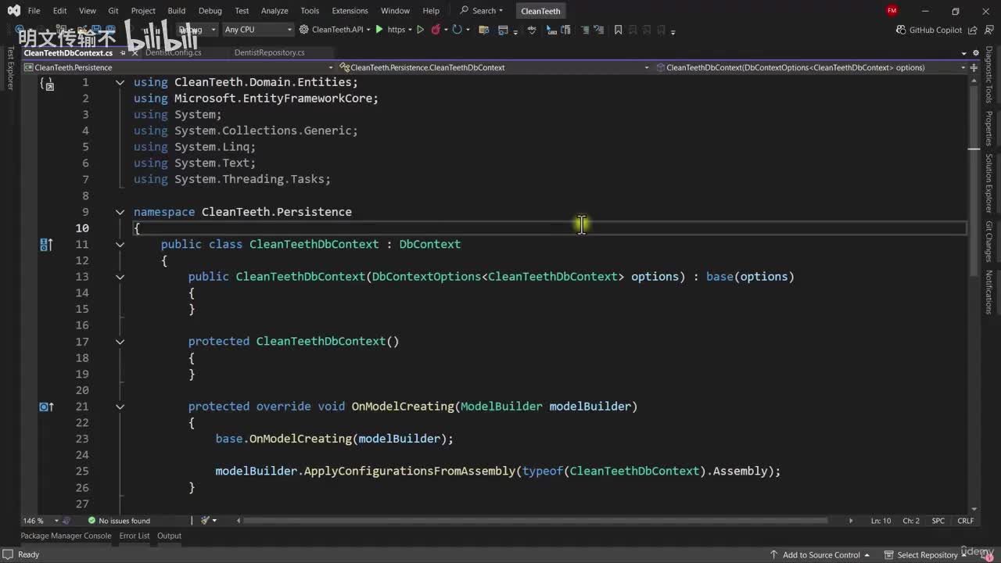This screenshot has height=563, width=1001.
Task: Toggle bookmark icon in the toolbar
Action: (618, 30)
